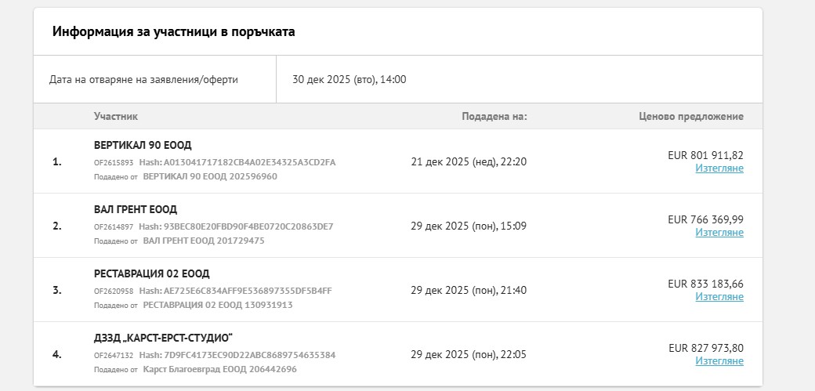The width and height of the screenshot is (815, 391).
Task: Click the ДЗЗД „КАРСТ-ЕРСТ-СТУДИО“ heading
Action: (x=164, y=339)
